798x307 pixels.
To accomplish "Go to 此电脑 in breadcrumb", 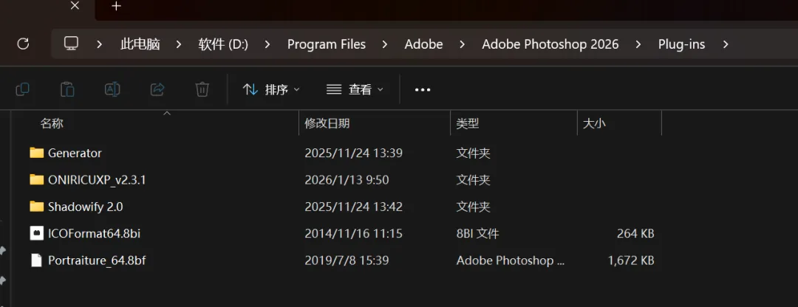I will coord(140,44).
